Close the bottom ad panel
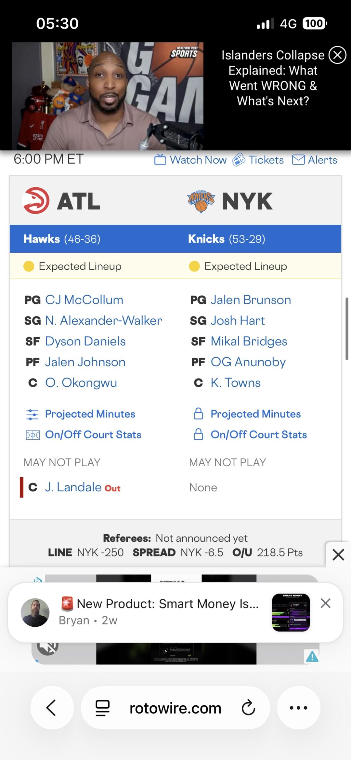Viewport: 351px width, 760px height. click(x=338, y=555)
